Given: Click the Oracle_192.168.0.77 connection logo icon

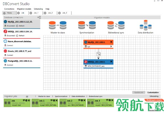Looking at the screenshot, I should 5,51.
